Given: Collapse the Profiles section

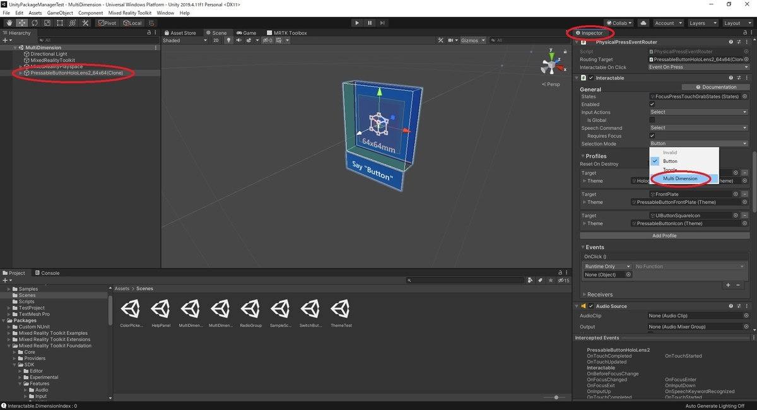Looking at the screenshot, I should click(x=583, y=156).
